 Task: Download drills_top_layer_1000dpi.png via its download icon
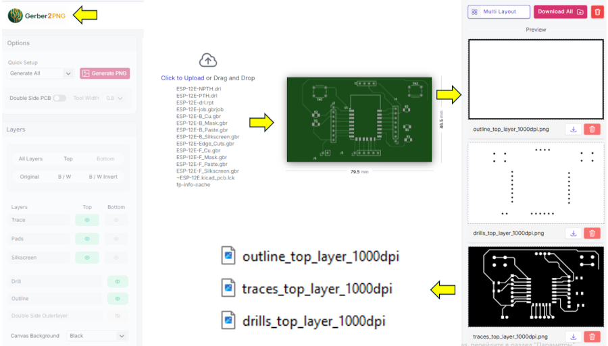(x=574, y=233)
